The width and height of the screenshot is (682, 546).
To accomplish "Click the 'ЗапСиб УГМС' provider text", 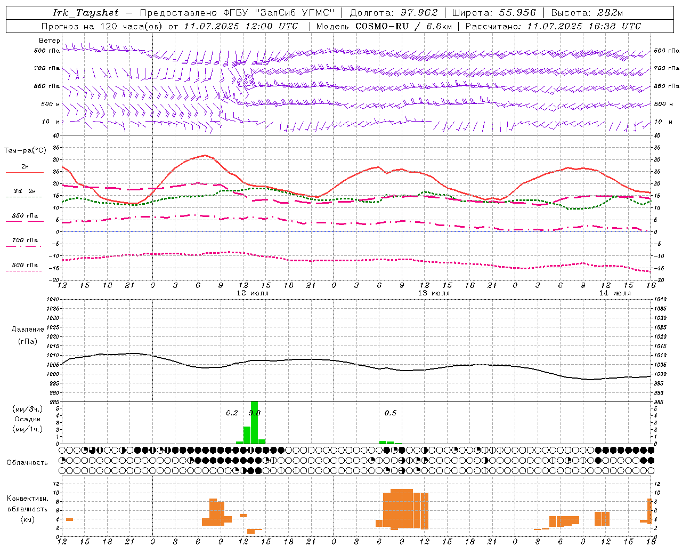I will 295,13.
